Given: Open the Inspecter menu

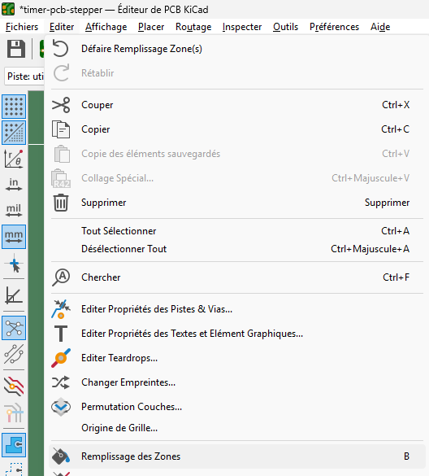Looking at the screenshot, I should 242,27.
